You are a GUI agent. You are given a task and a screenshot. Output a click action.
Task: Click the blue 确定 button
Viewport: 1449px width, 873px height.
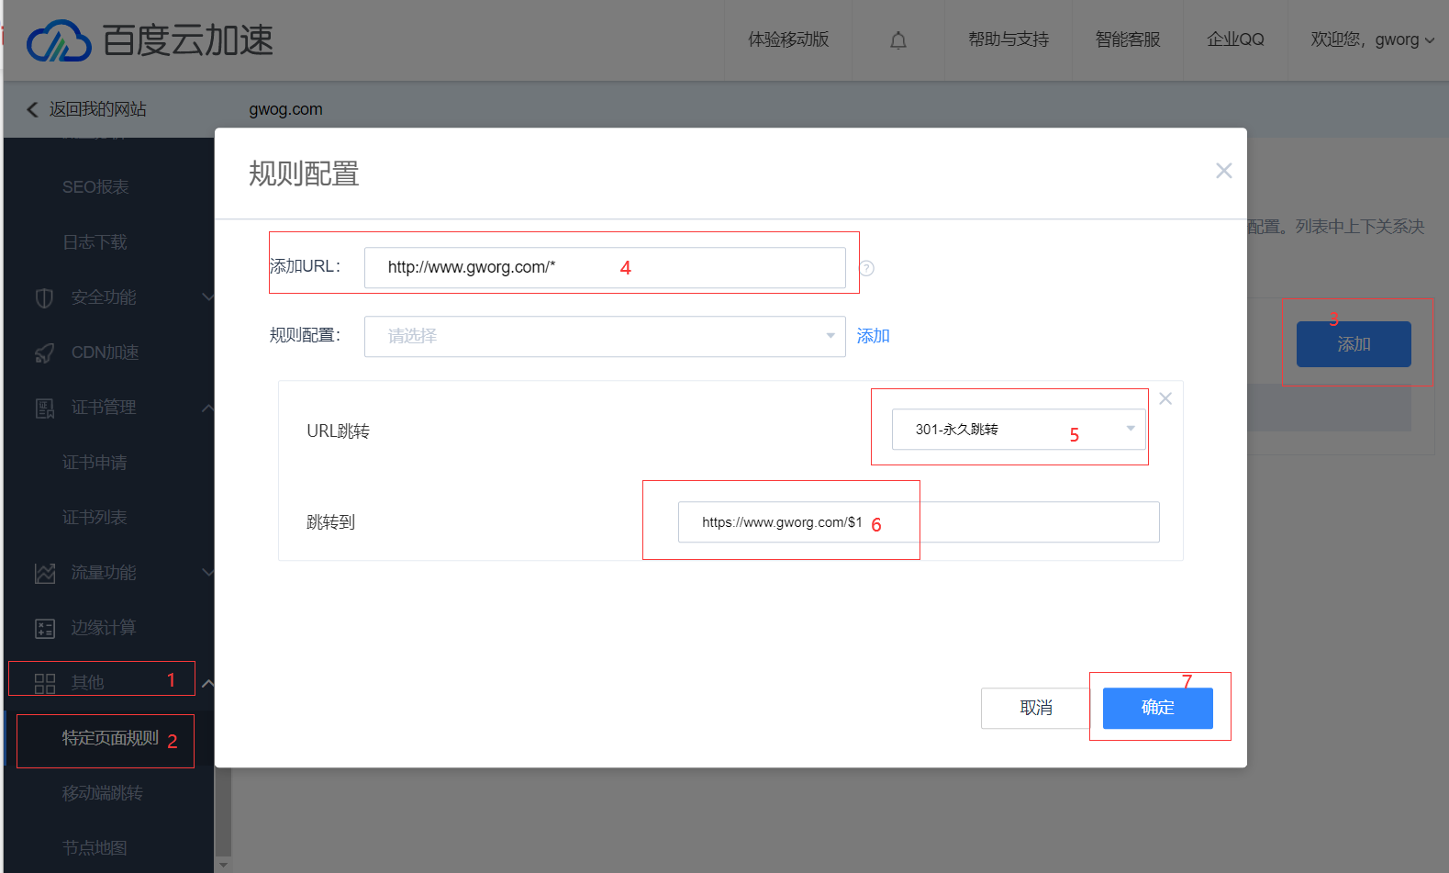coord(1157,708)
